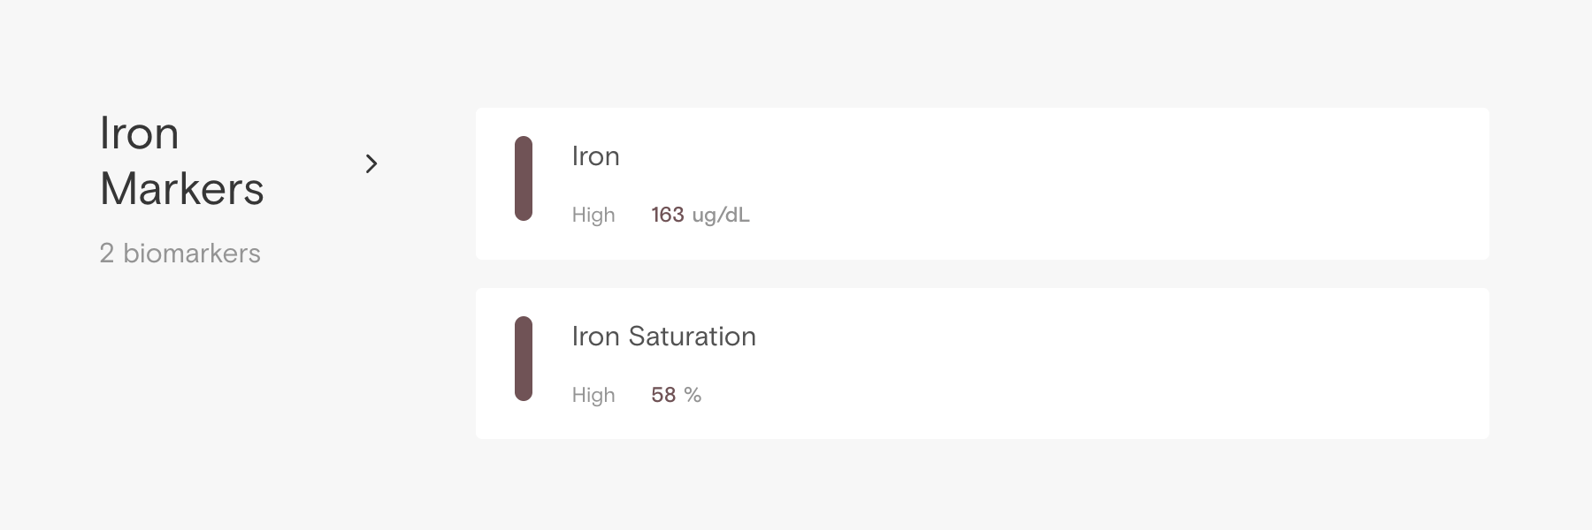Click the 58 % saturation value
This screenshot has height=530, width=1592.
(x=676, y=395)
